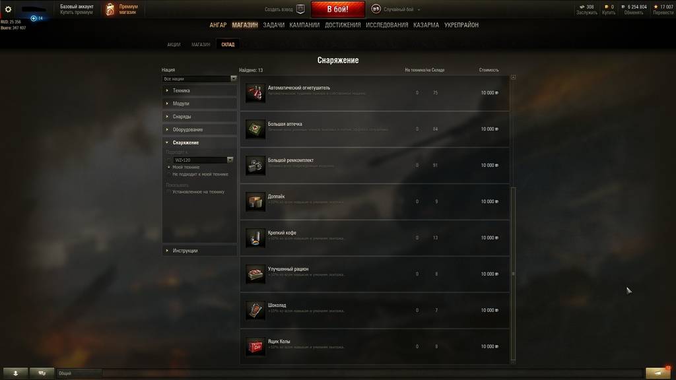This screenshot has height=380, width=676.
Task: Expand the Оборудование filter section
Action: click(x=199, y=130)
